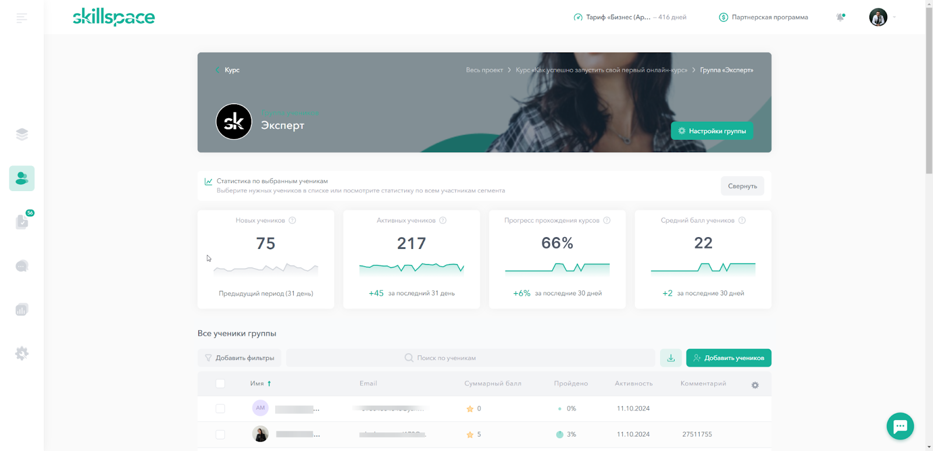The image size is (933, 451).
Task: Click 'Добавить учеников' button
Action: click(729, 358)
